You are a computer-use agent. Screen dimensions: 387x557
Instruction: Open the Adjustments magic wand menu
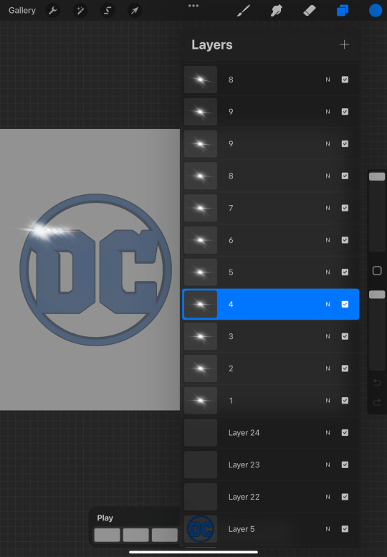[x=80, y=11]
